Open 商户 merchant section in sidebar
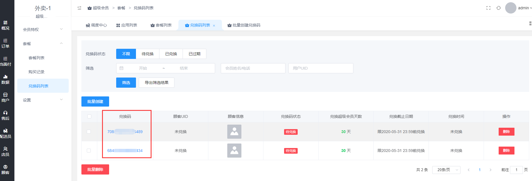The image size is (532, 181). click(x=5, y=98)
